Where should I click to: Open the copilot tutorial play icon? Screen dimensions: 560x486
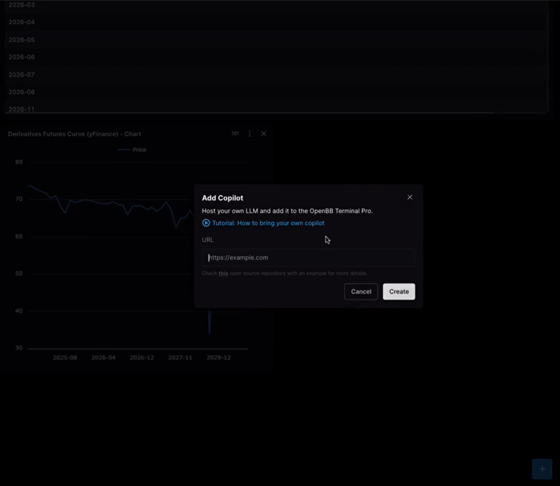pyautogui.click(x=206, y=223)
